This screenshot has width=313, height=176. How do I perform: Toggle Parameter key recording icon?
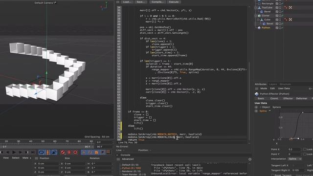click(x=103, y=152)
